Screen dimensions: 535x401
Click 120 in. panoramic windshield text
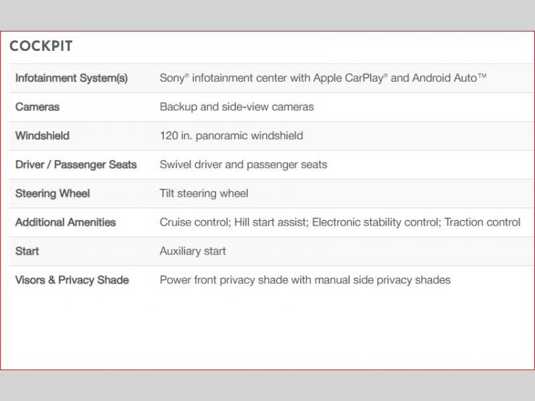231,136
